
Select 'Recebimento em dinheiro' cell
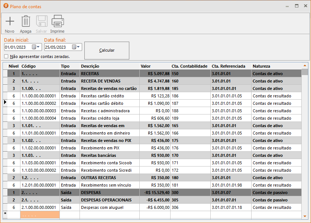[110, 133]
